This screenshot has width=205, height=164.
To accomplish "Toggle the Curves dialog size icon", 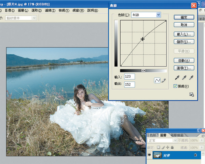I will point(192,94).
